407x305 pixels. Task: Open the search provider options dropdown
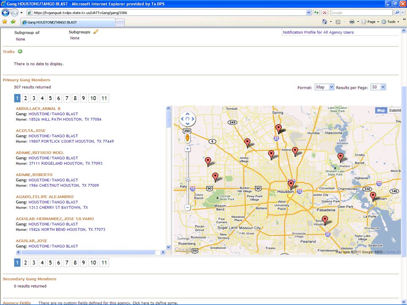403,12
